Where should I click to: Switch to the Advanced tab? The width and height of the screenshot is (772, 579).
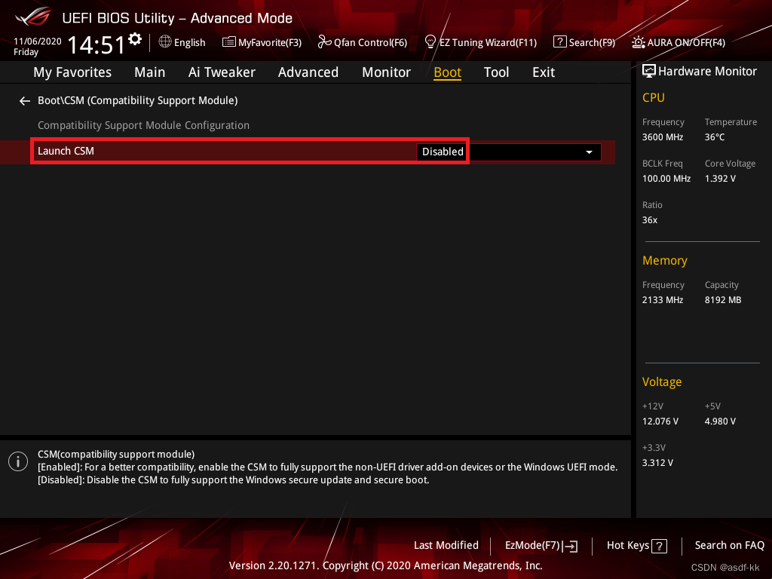[308, 72]
